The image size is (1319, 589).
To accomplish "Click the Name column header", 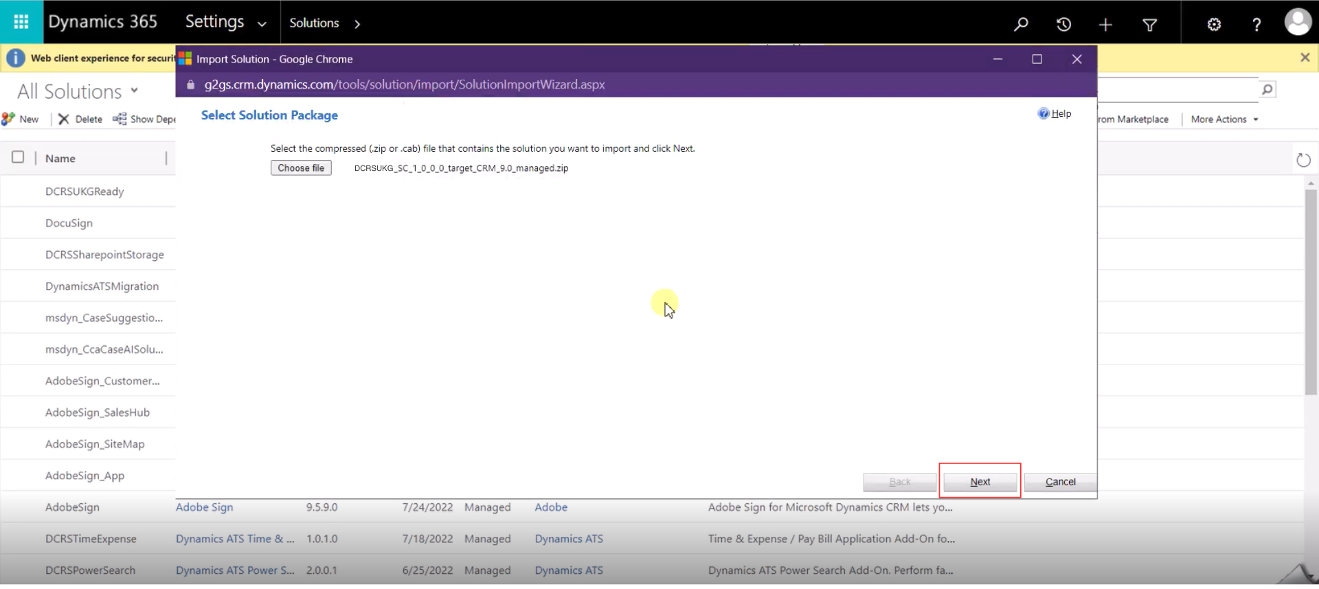I will coord(60,159).
